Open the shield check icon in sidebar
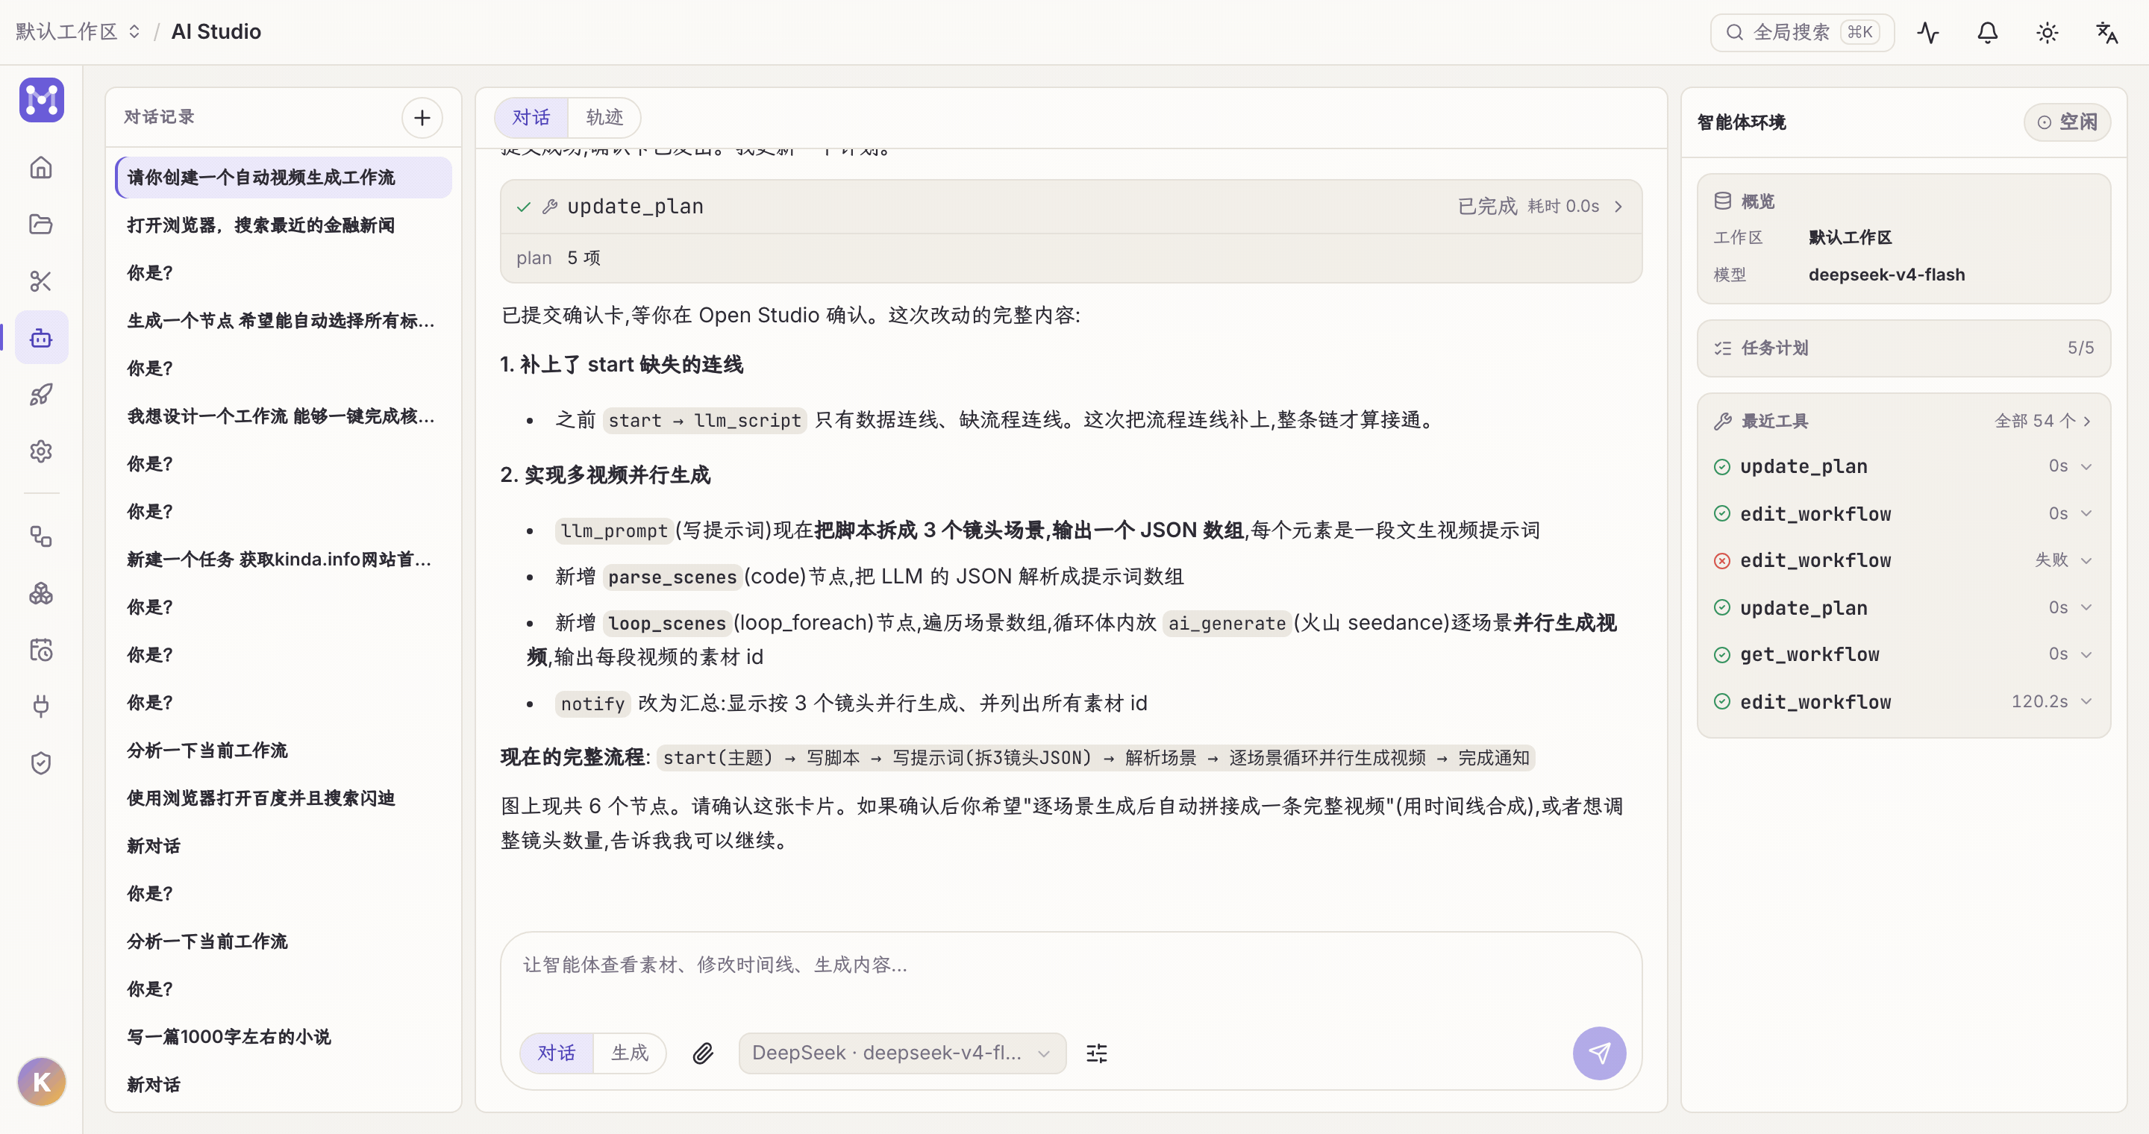Image resolution: width=2149 pixels, height=1134 pixels. coord(41,763)
